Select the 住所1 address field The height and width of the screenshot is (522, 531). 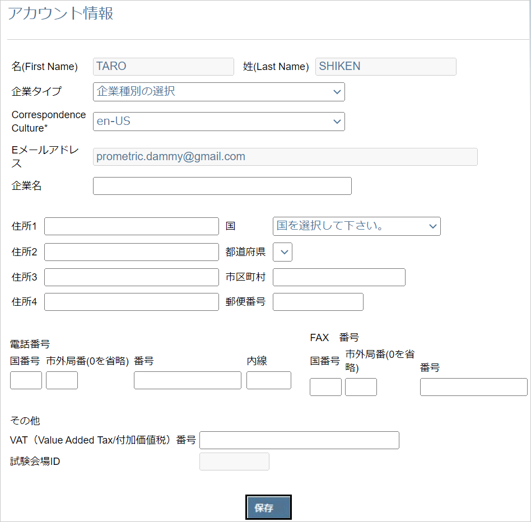pos(131,226)
